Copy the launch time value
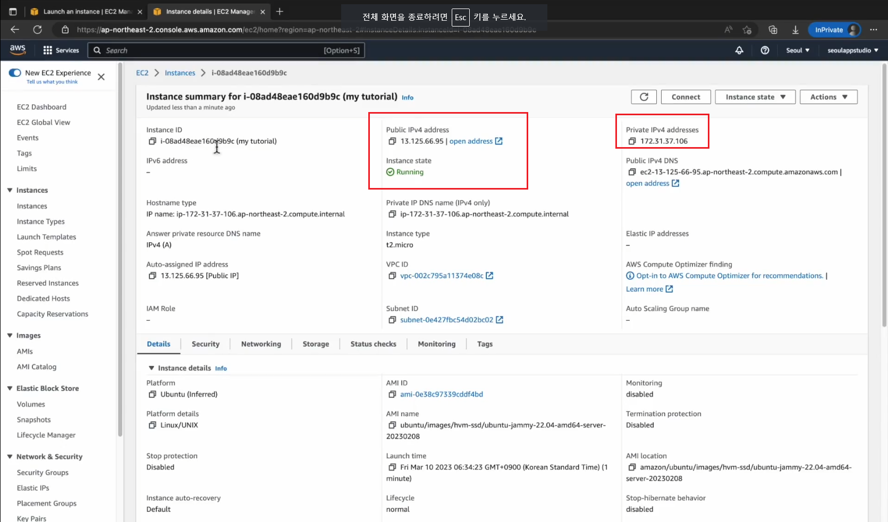Screen dimensions: 888x522 [x=392, y=467]
